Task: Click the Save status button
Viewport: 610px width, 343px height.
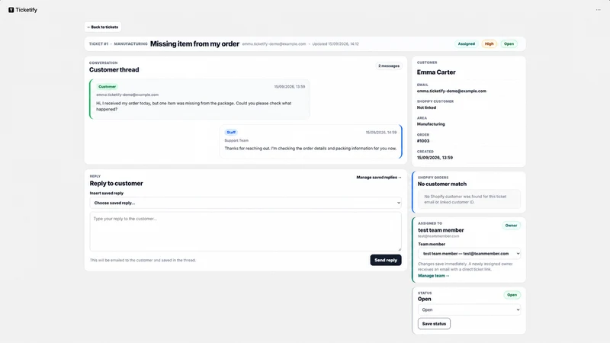Action: click(434, 323)
